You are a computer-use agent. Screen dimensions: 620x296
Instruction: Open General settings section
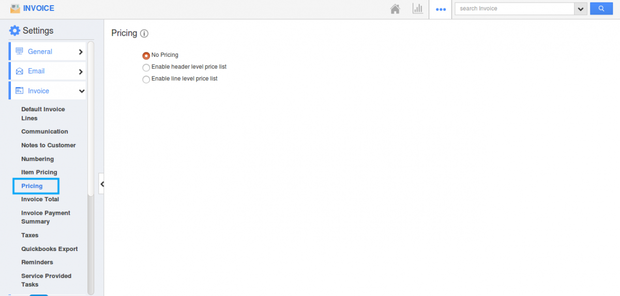tap(40, 51)
